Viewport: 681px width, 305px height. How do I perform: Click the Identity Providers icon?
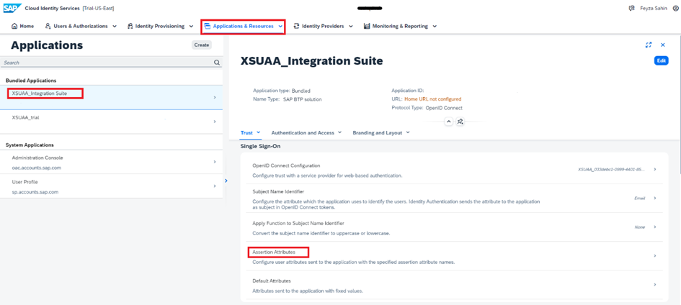point(297,26)
